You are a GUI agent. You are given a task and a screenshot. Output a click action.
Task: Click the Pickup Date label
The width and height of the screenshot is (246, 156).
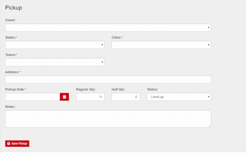pos(16,90)
